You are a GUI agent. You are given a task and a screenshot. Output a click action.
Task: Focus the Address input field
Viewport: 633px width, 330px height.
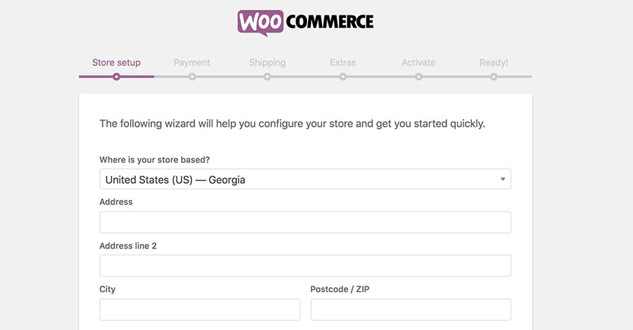[305, 222]
